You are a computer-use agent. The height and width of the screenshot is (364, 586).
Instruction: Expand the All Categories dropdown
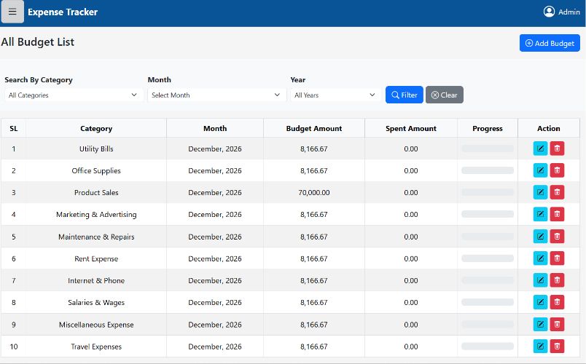72,95
